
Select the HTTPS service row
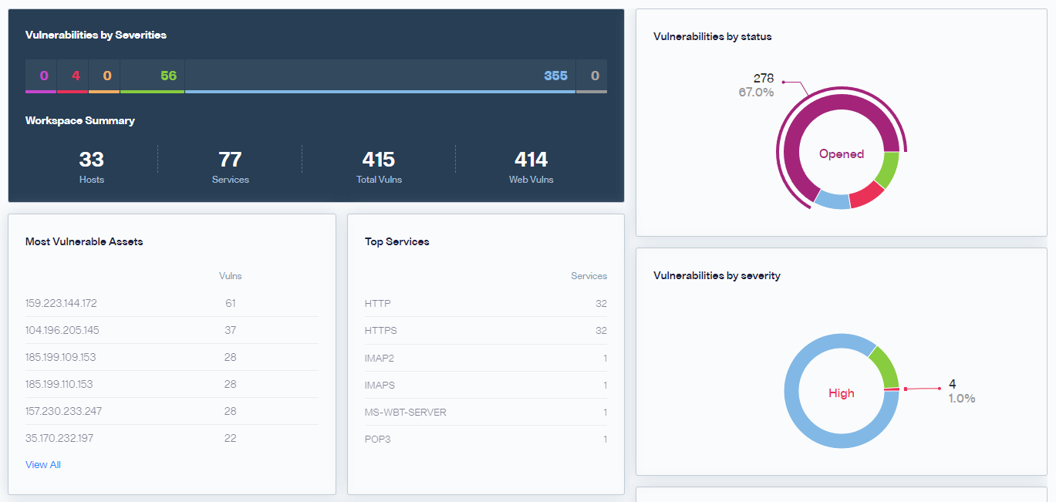point(486,331)
